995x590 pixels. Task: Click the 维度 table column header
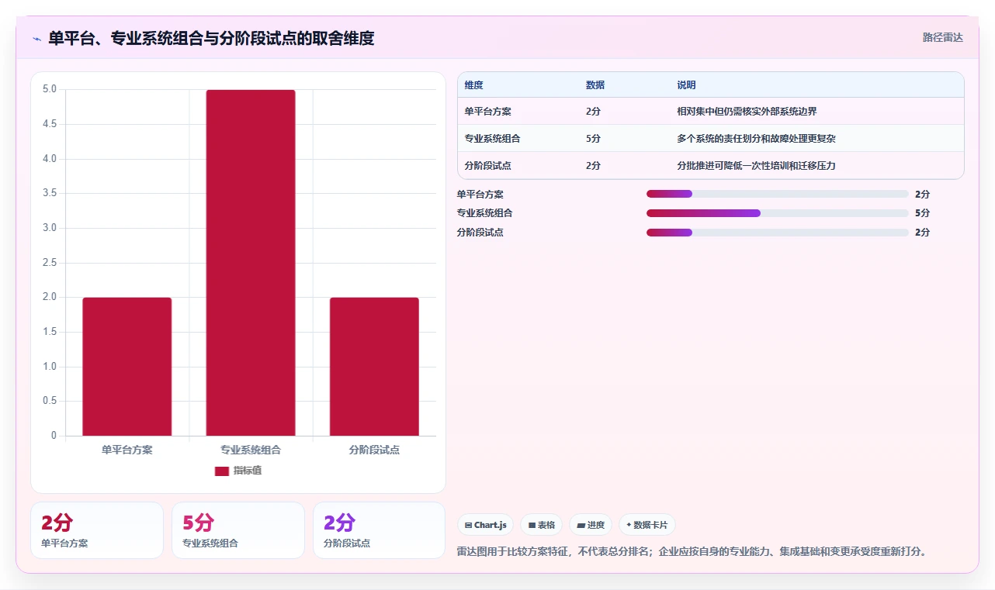tap(473, 85)
